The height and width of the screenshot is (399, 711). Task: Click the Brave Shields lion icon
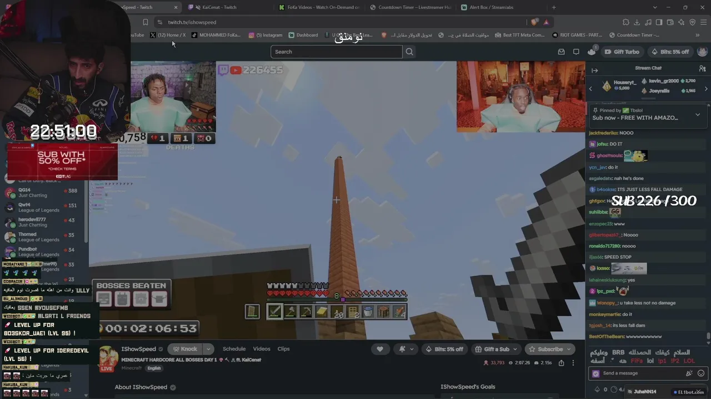pyautogui.click(x=534, y=22)
